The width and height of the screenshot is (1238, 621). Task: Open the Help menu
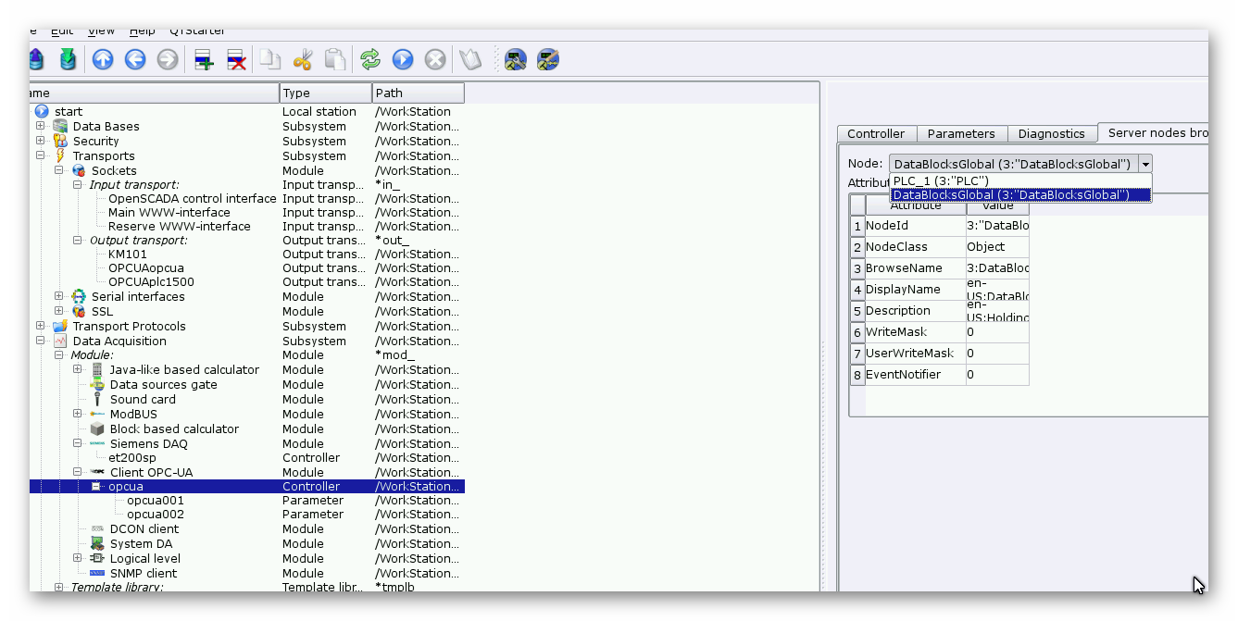coord(142,31)
